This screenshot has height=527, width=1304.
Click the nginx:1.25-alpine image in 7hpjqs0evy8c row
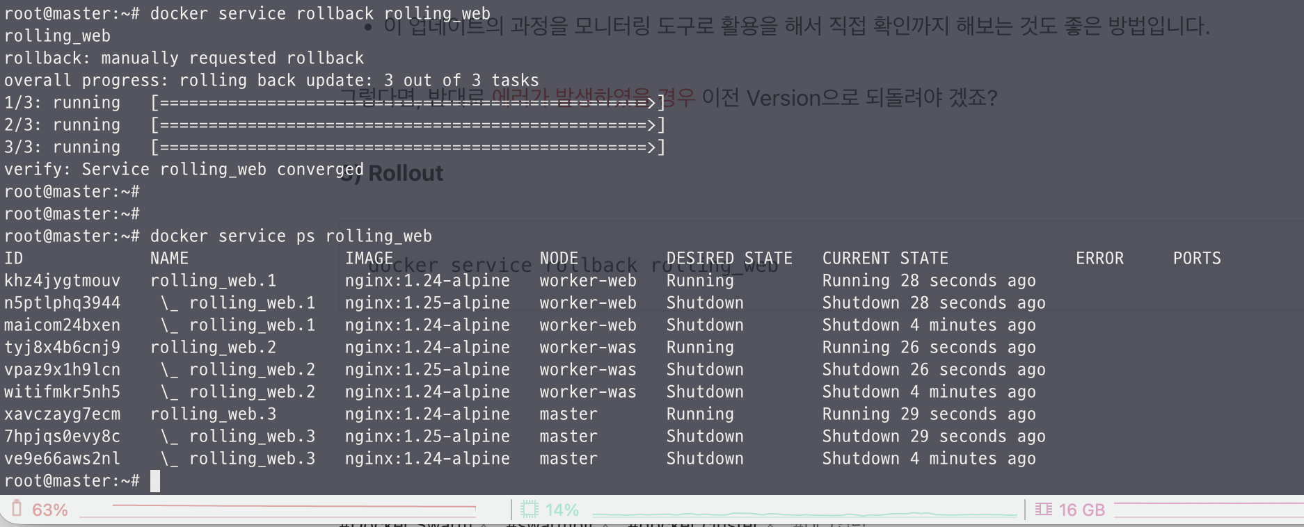427,437
